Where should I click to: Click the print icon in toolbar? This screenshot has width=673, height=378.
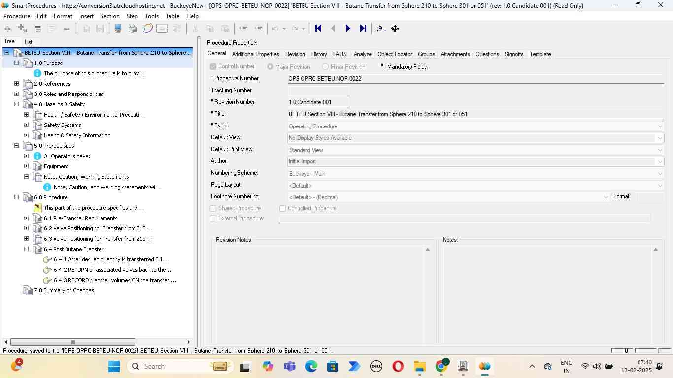133,29
